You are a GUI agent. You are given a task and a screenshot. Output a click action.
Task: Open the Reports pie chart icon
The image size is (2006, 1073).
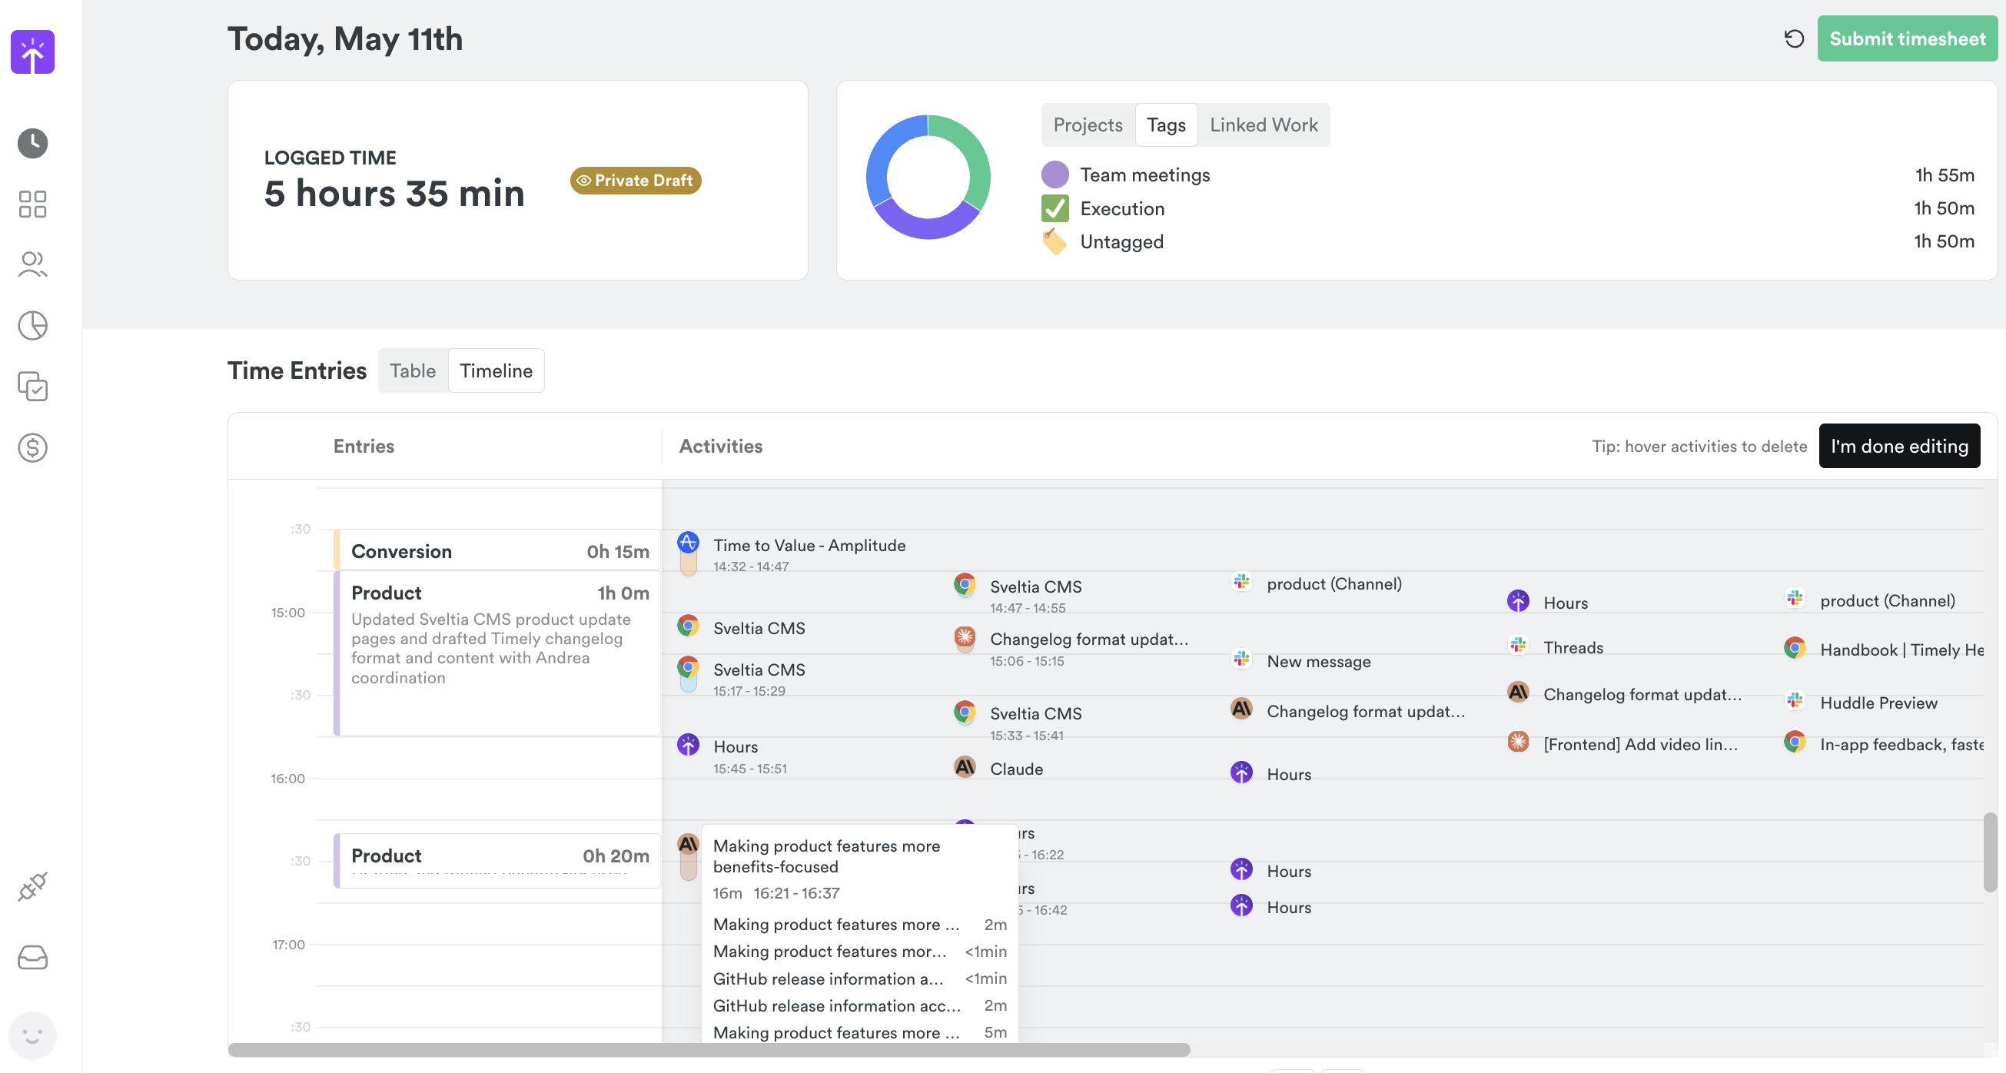(33, 325)
